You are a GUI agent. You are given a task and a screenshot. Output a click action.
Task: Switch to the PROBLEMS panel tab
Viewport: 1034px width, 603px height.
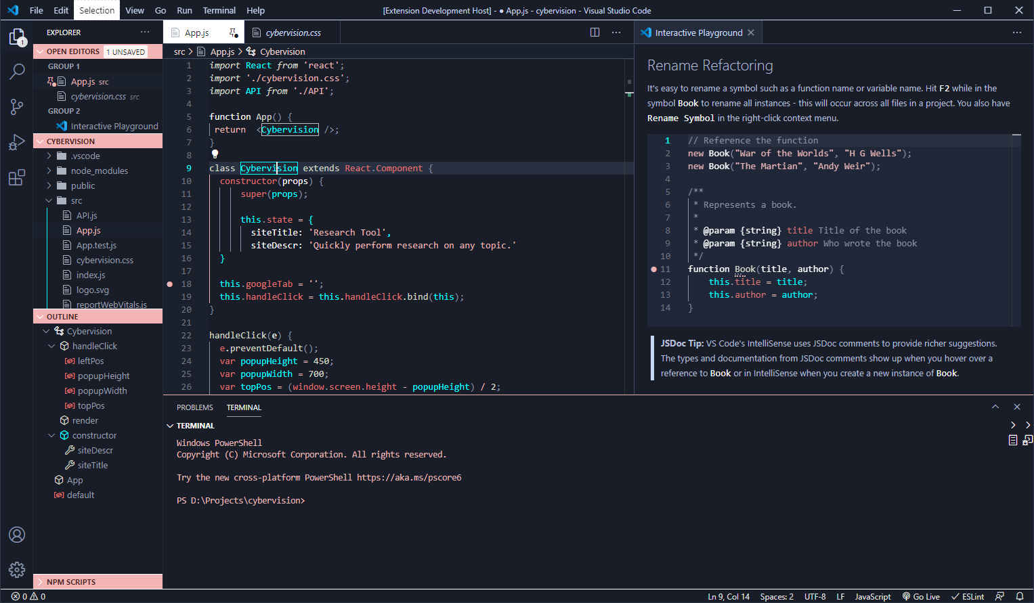195,407
